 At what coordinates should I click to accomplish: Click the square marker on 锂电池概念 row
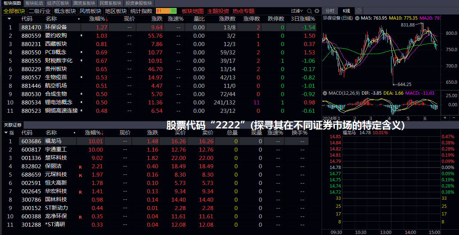pyautogui.click(x=81, y=102)
